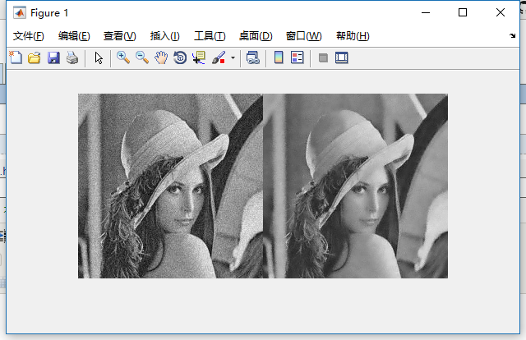Print the figure with the printer icon
Image resolution: width=526 pixels, height=340 pixels.
pyautogui.click(x=72, y=57)
